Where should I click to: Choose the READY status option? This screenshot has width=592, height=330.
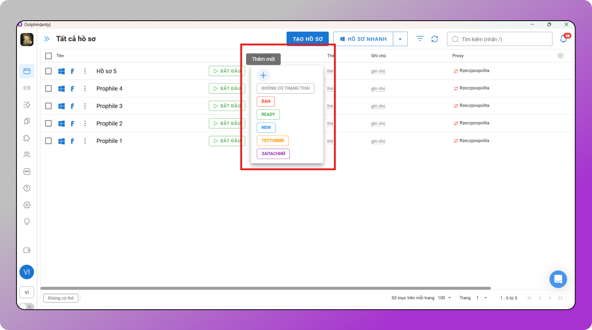tap(268, 114)
